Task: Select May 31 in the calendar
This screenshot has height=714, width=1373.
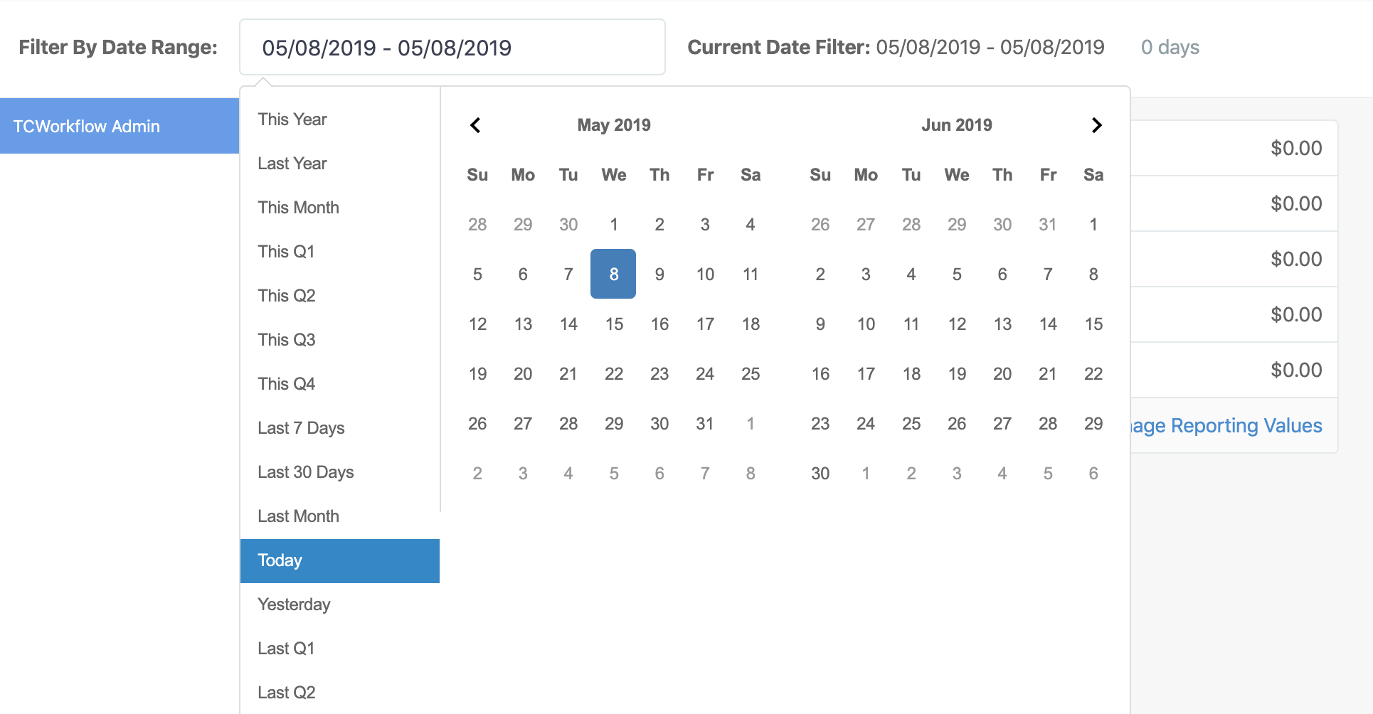Action: pos(704,423)
